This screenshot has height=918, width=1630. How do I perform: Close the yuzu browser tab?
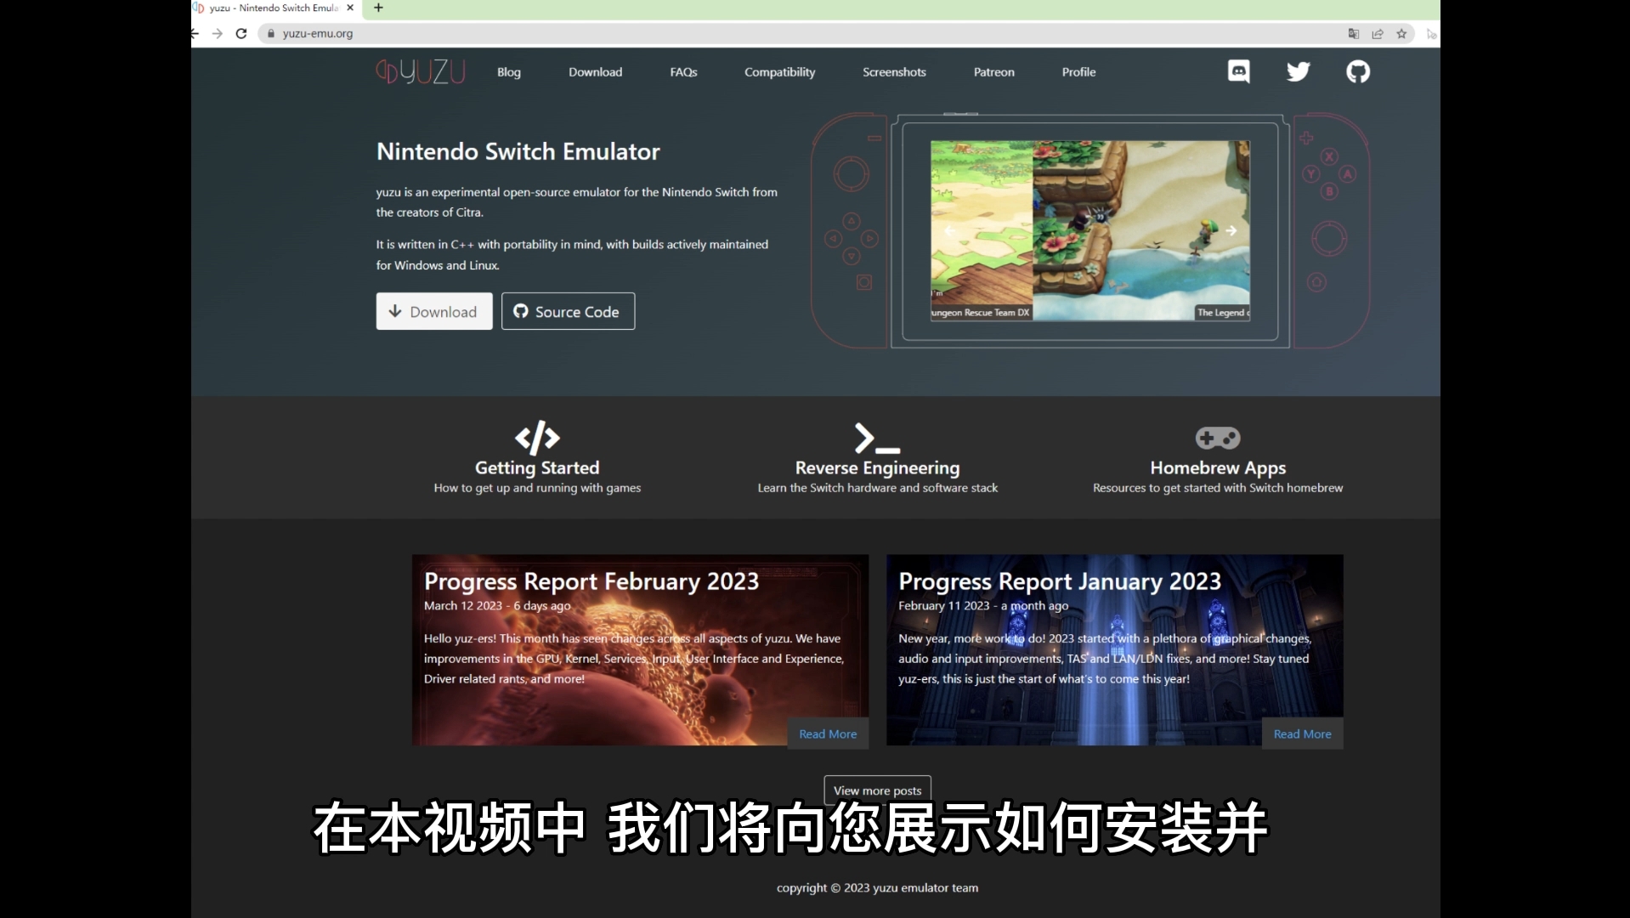(x=349, y=8)
